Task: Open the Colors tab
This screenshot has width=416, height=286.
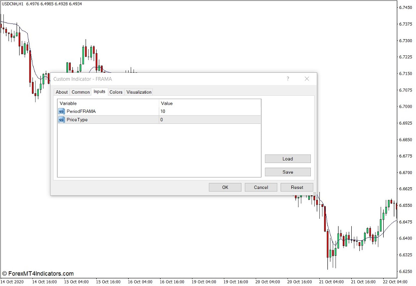Action: [116, 92]
